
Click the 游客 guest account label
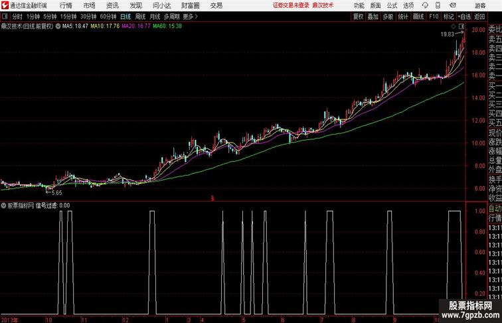point(480,5)
